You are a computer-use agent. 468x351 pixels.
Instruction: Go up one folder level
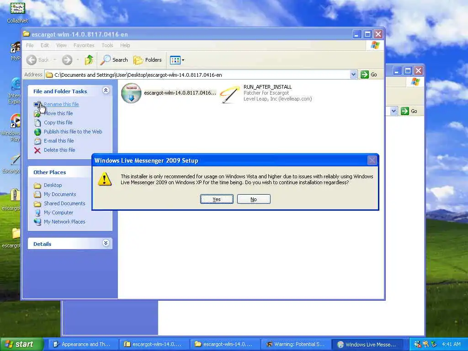[x=89, y=60]
